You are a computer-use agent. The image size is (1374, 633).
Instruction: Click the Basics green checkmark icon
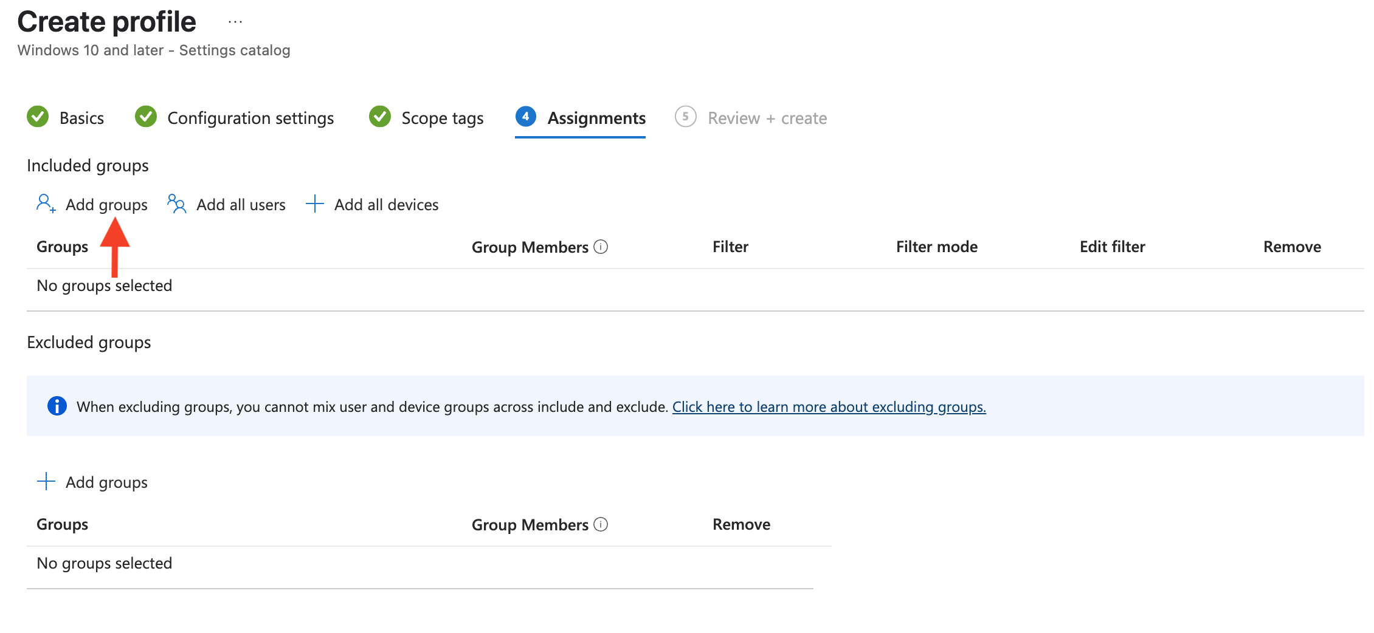point(38,117)
